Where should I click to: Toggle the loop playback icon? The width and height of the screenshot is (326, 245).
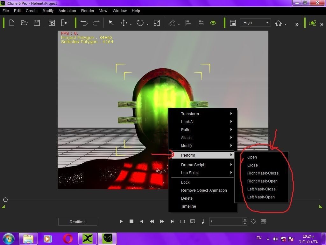click(x=182, y=221)
